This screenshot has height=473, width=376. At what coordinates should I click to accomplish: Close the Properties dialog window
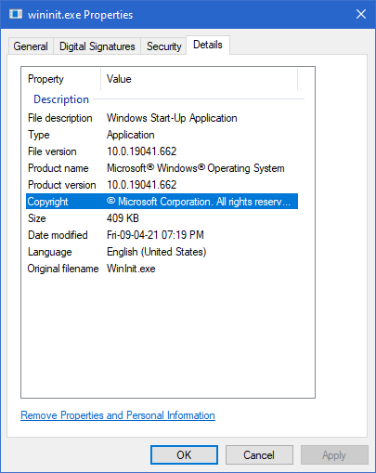[x=361, y=14]
